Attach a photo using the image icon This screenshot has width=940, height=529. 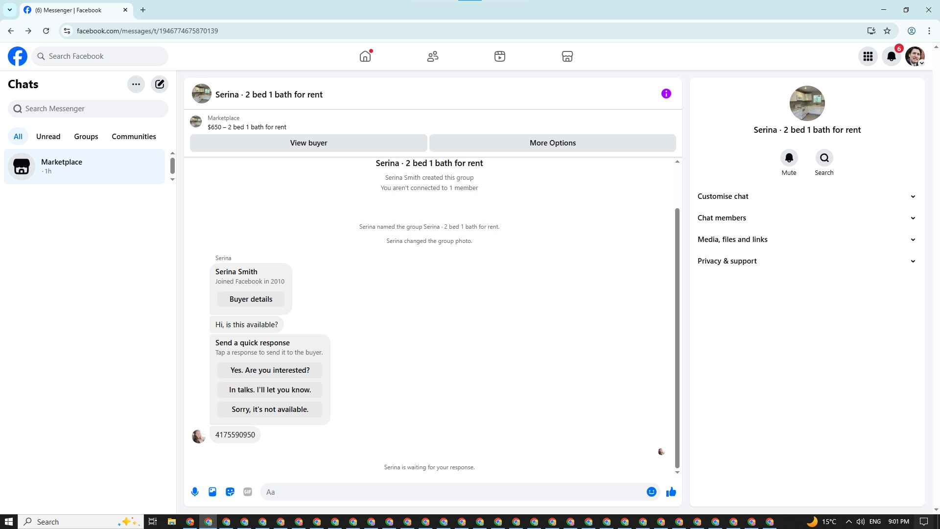tap(212, 492)
